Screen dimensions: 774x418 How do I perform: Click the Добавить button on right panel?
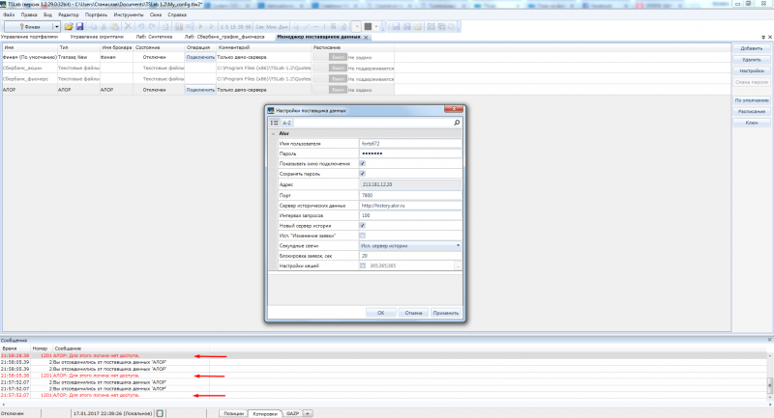click(x=752, y=48)
